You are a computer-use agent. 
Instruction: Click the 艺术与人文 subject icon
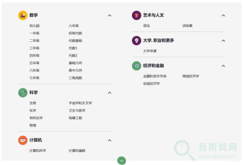(136, 15)
